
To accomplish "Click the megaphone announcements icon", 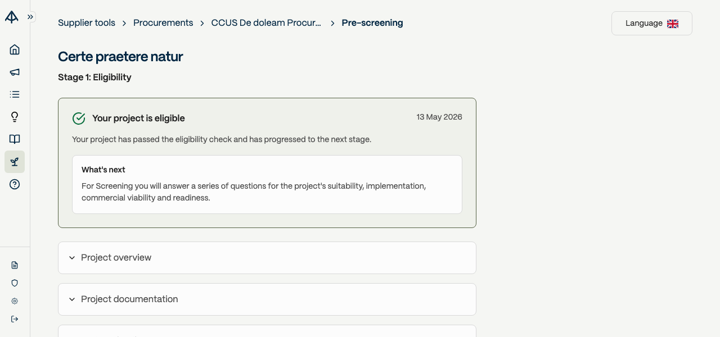I will [x=15, y=72].
